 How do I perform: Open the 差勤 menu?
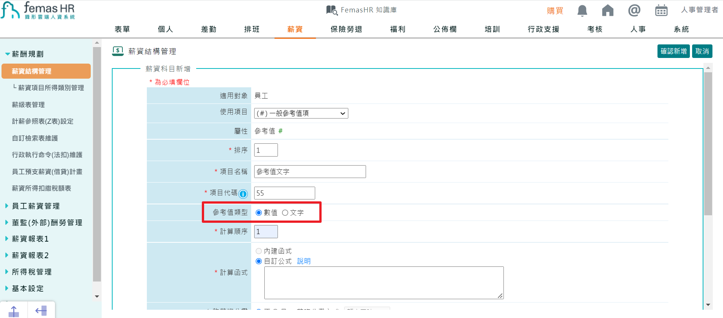click(209, 29)
